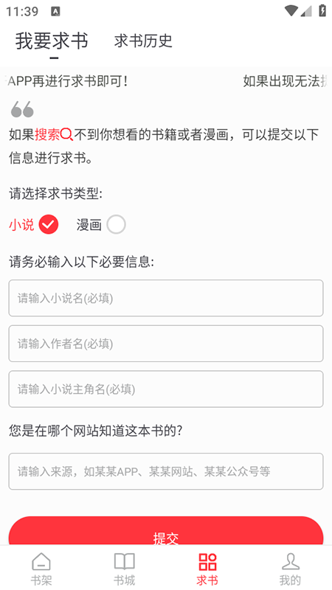Tap the Wi-Fi status bar icon
This screenshot has width=332, height=590.
291,11
